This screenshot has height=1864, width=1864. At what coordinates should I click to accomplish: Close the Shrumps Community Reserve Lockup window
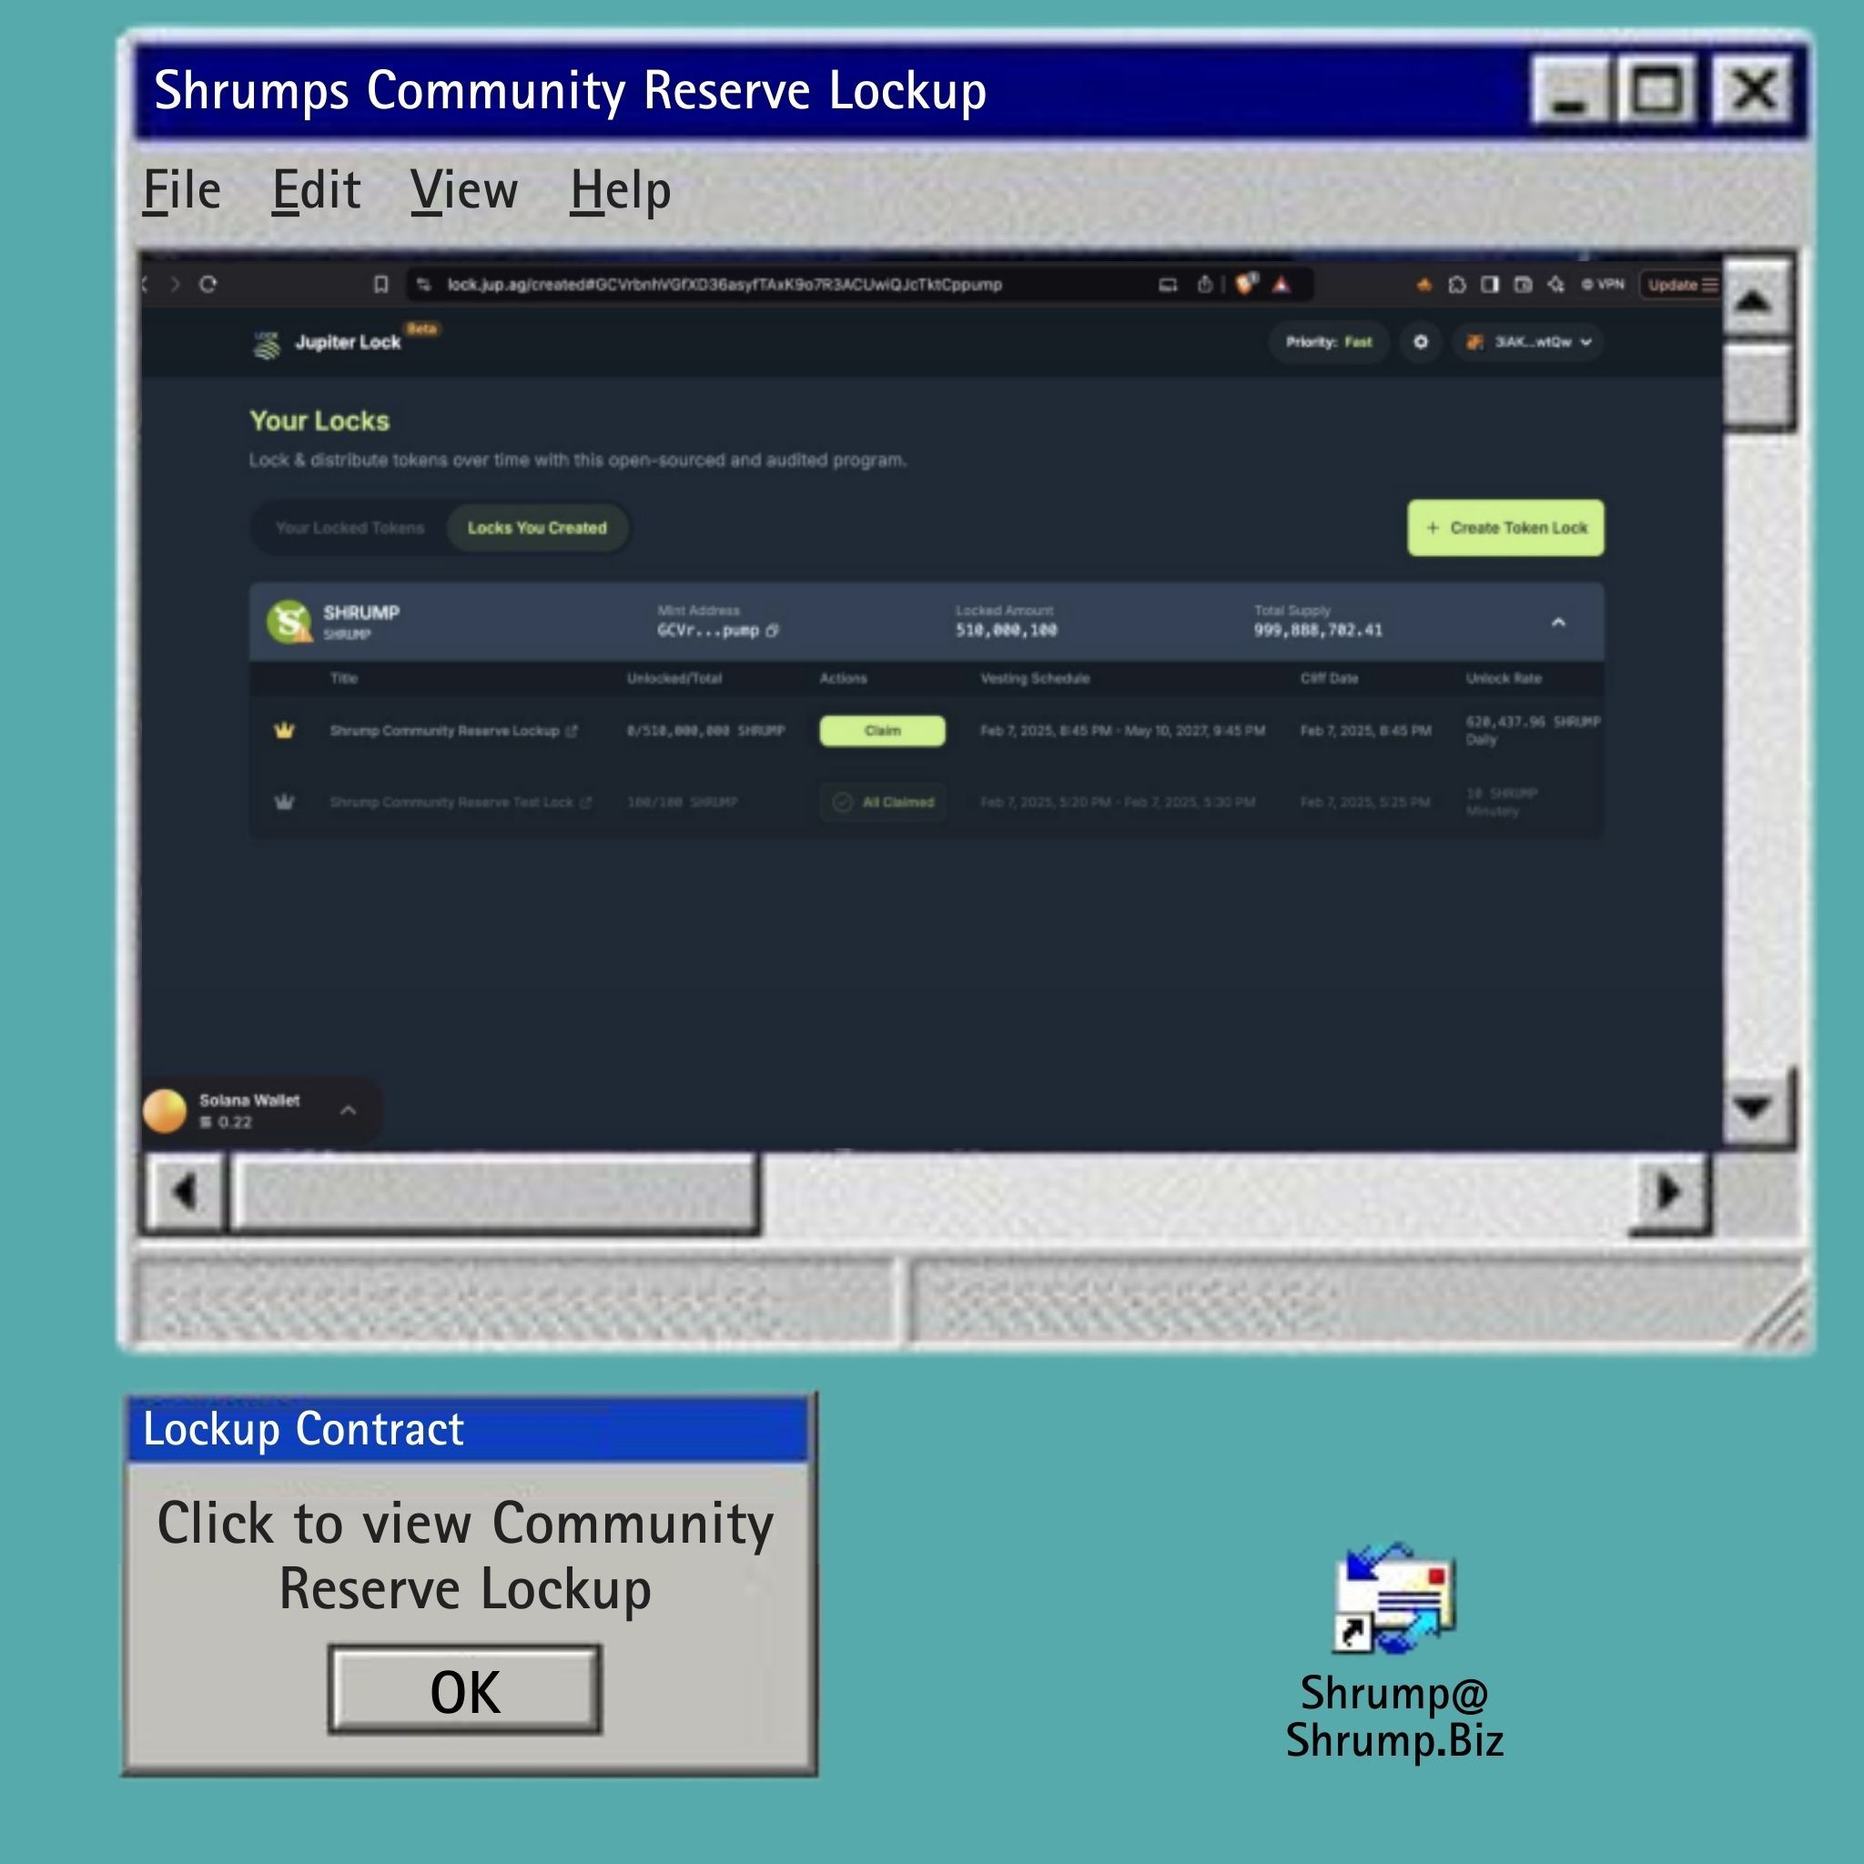[1755, 90]
